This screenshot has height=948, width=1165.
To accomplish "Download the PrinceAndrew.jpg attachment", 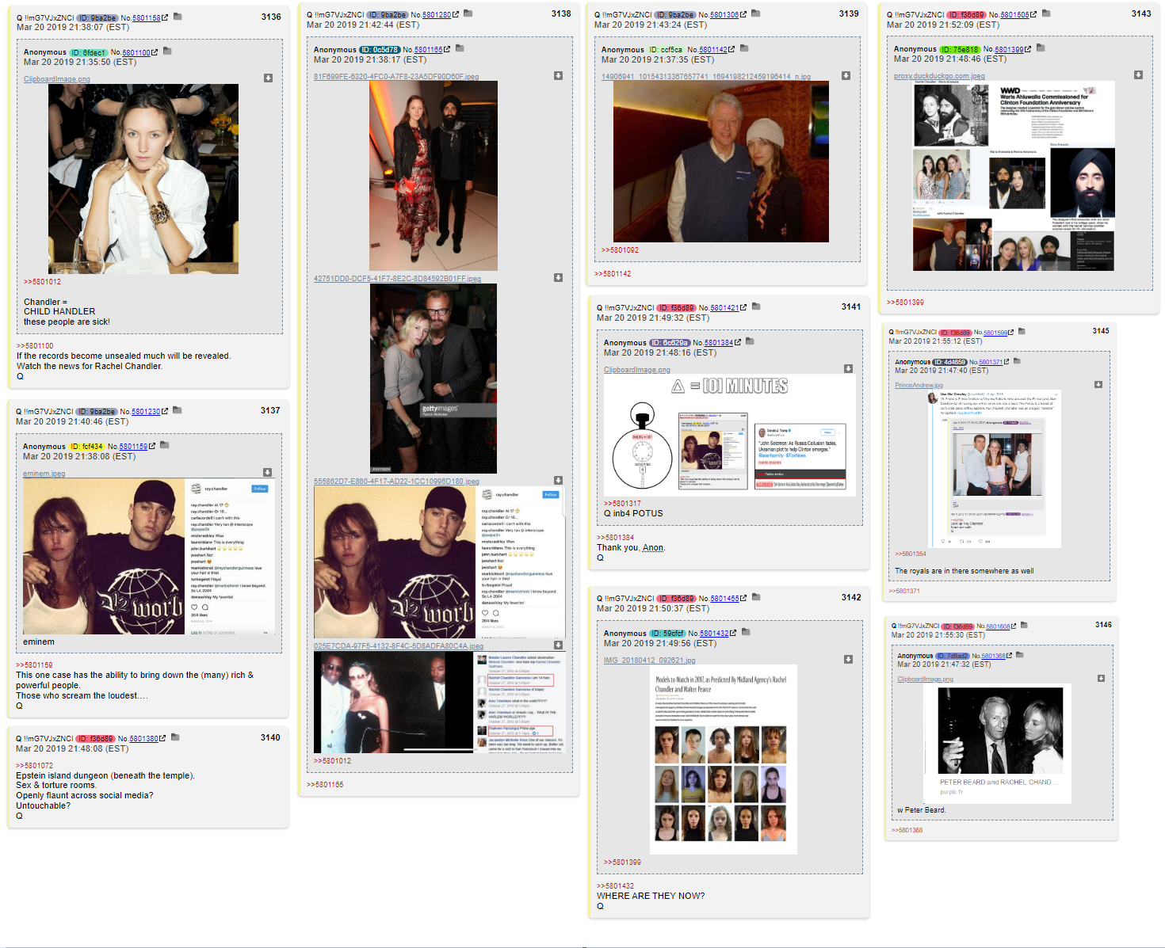I will click(1098, 384).
